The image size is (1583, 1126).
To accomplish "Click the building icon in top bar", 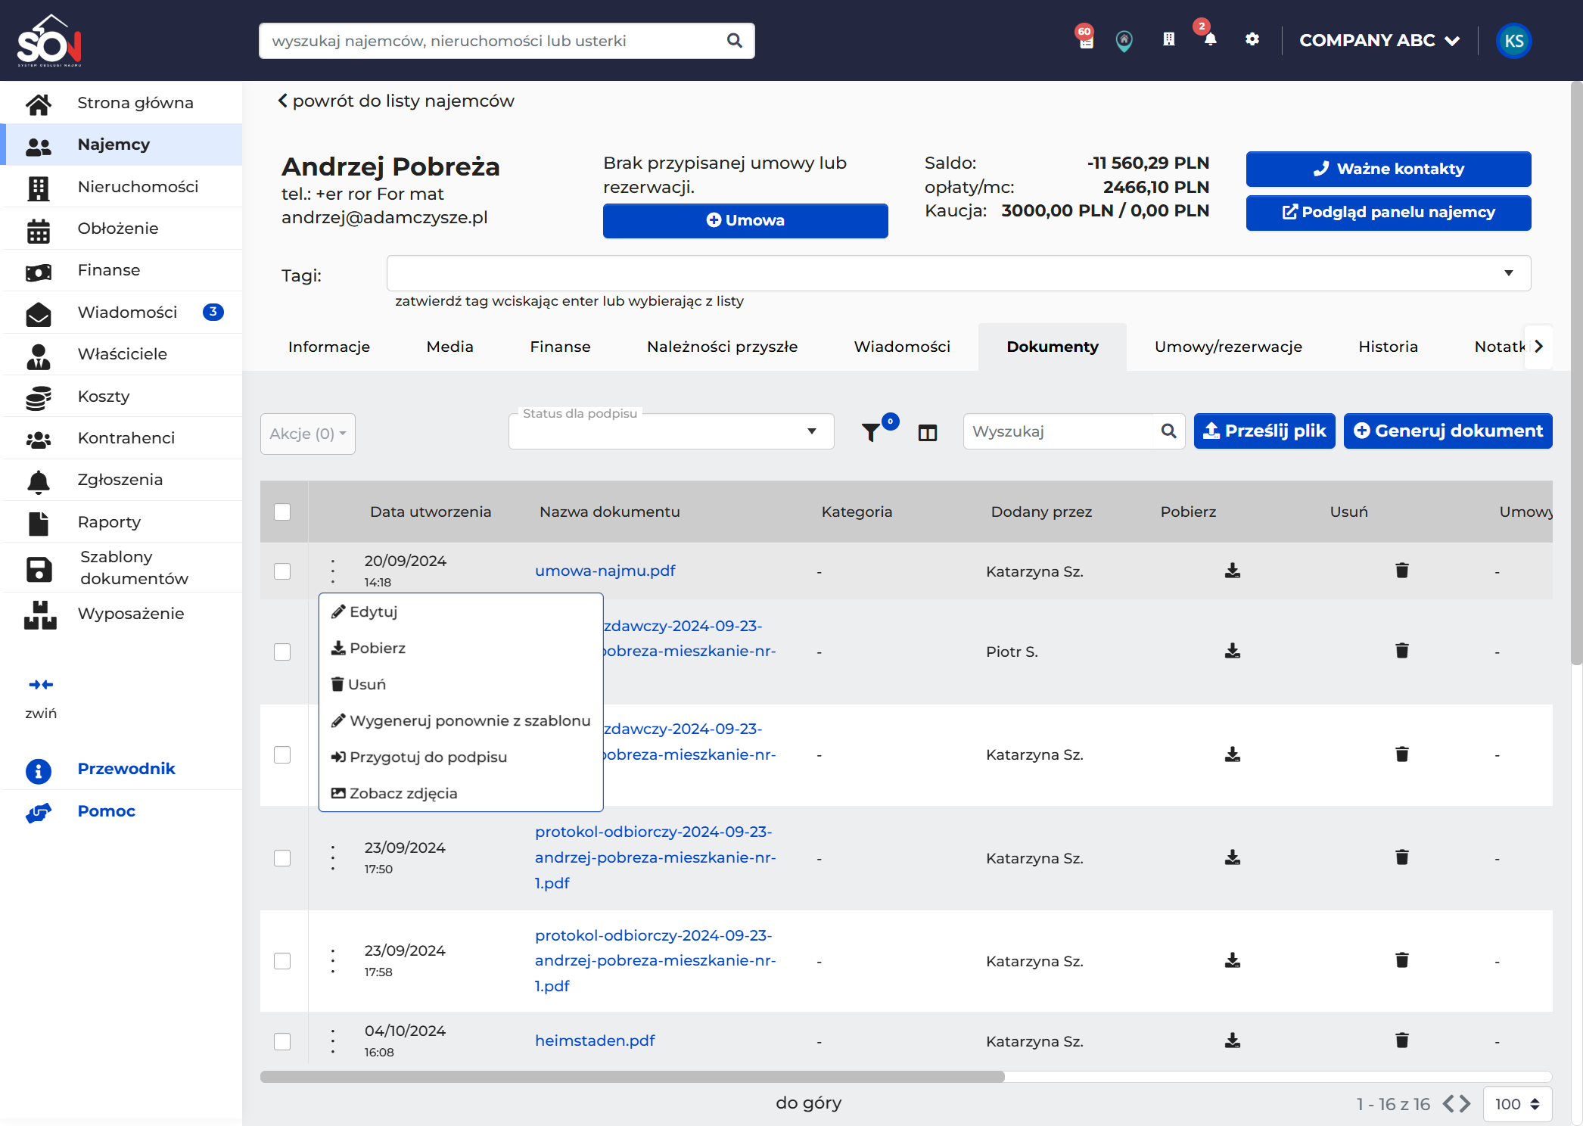I will 1169,39.
